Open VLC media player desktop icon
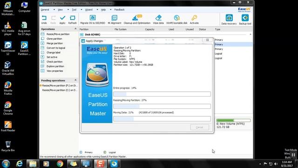Screen dimensions: 298x168 [8, 28]
